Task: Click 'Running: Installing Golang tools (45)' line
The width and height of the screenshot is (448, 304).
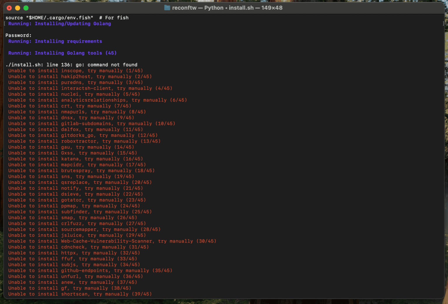Action: tap(62, 53)
